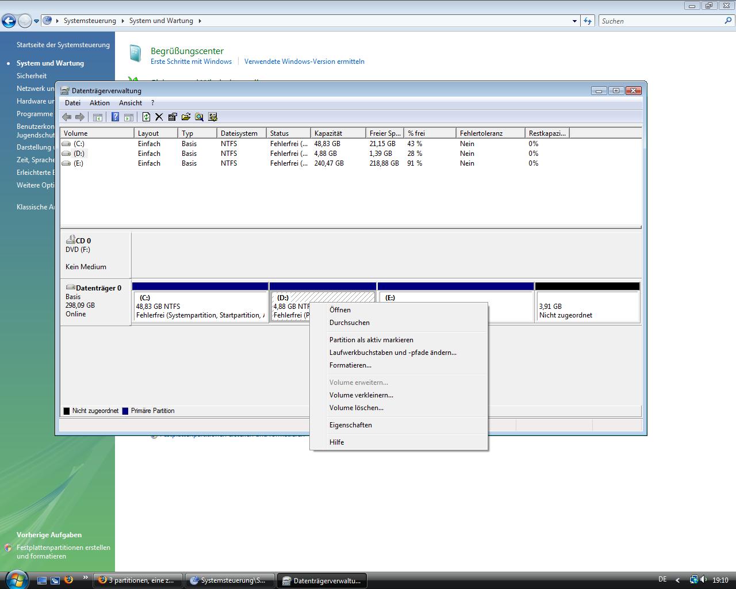The image size is (736, 589).
Task: Choose Formatieren... in context menu
Action: pos(398,365)
